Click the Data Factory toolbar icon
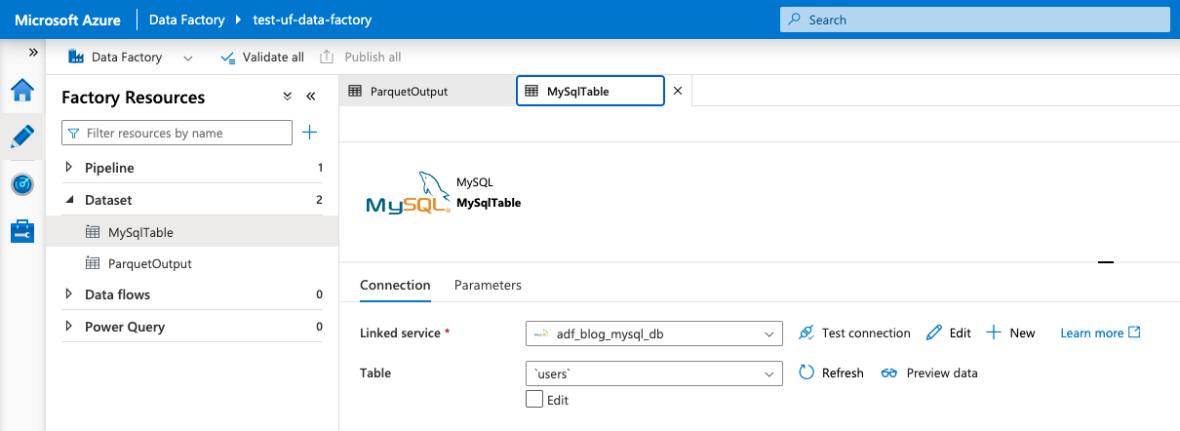The height and width of the screenshot is (431, 1180). pos(76,57)
